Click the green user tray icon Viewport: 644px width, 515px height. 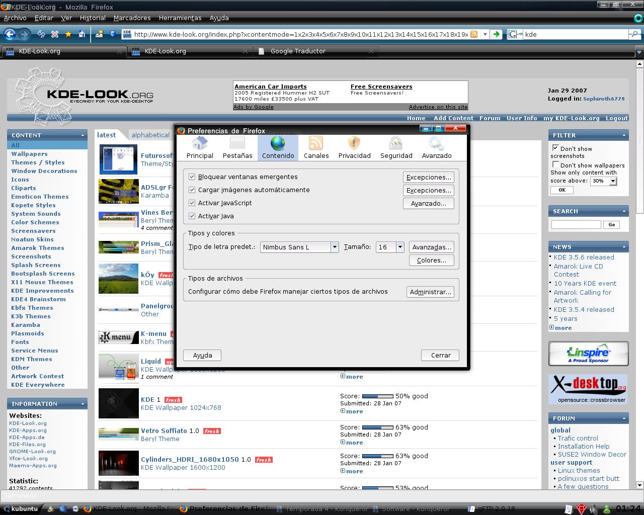pos(607,509)
